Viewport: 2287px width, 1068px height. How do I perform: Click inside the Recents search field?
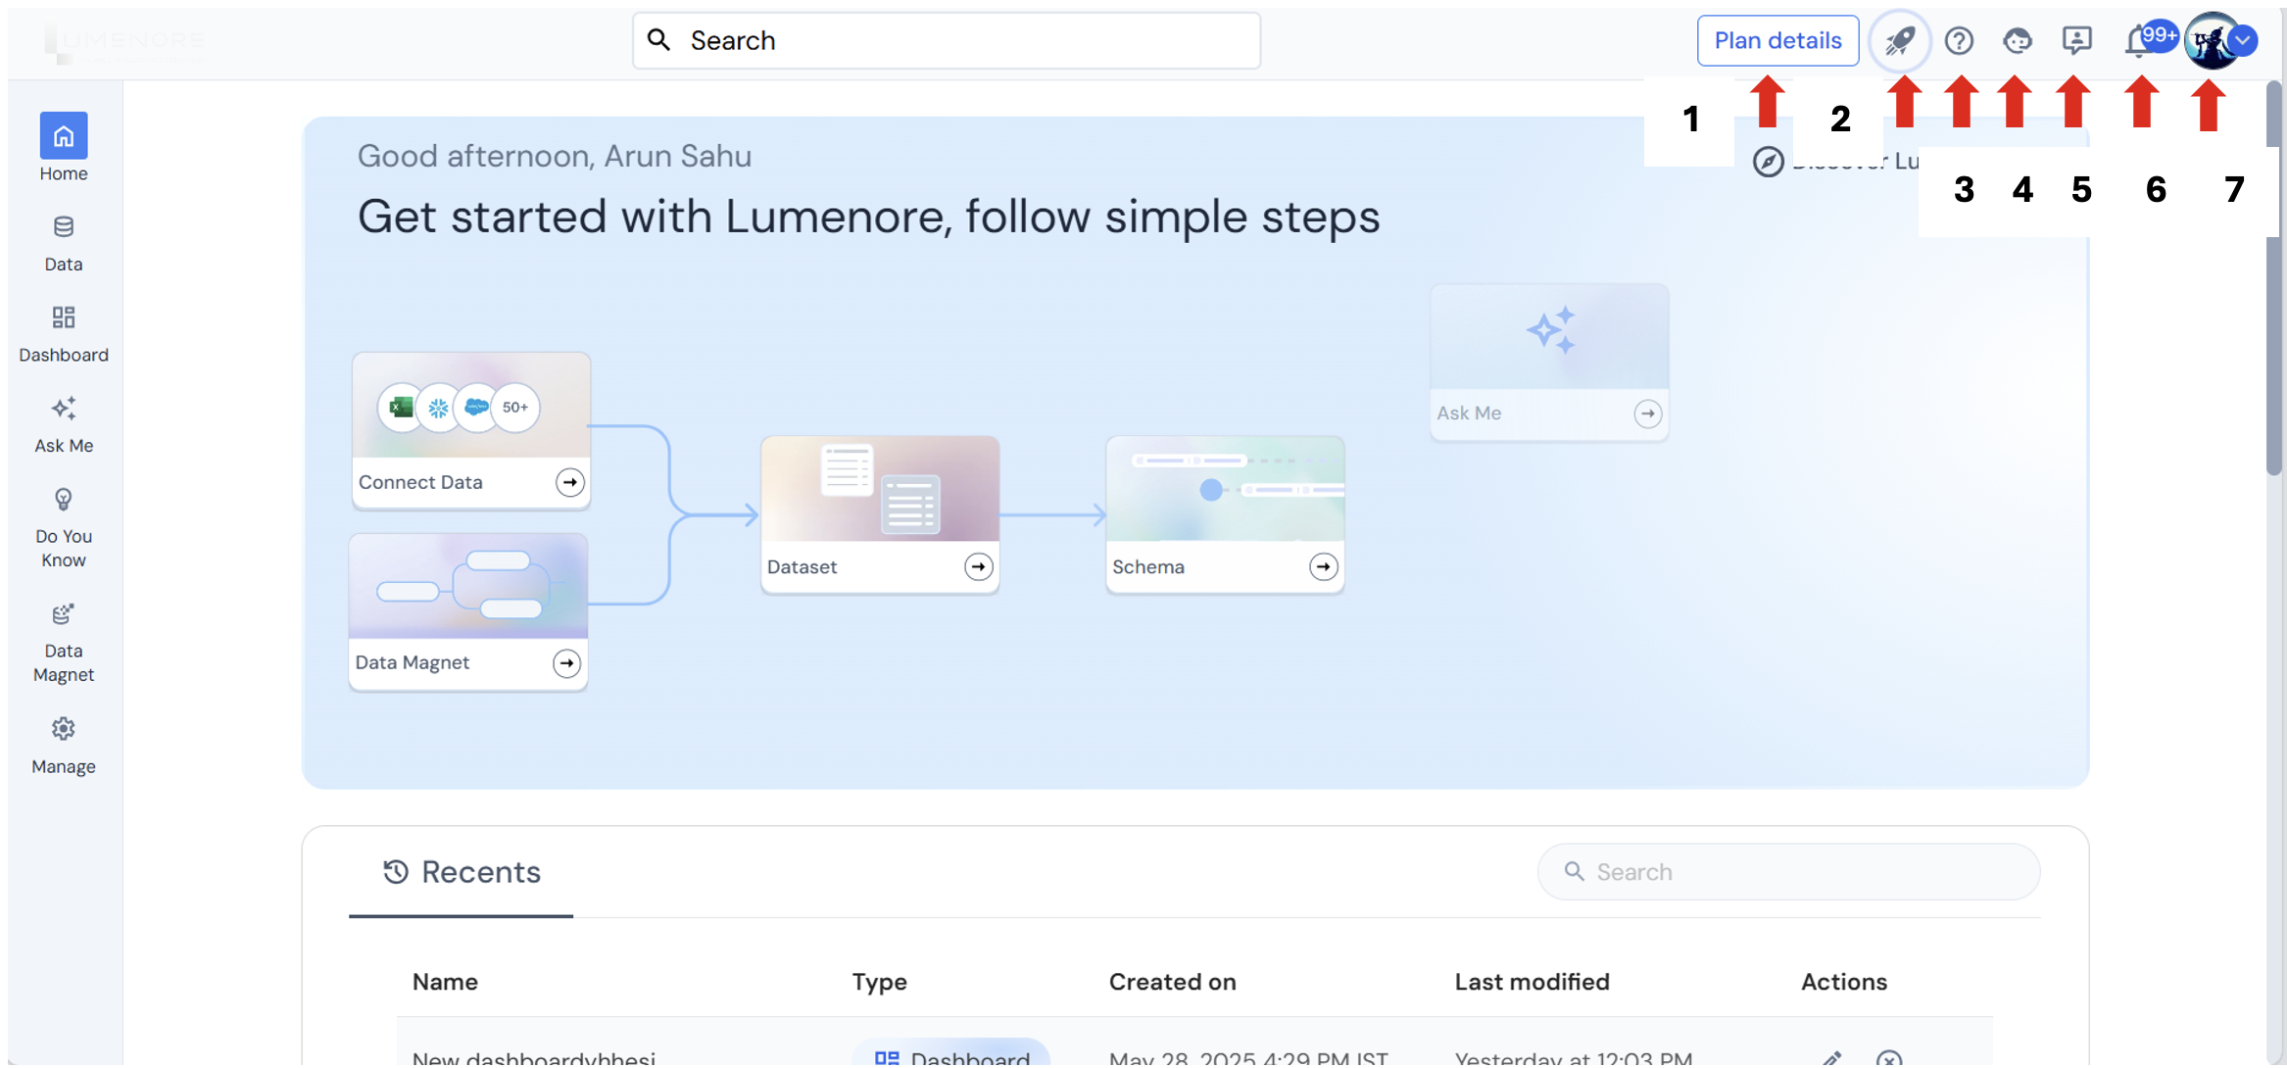[x=1786, y=871]
